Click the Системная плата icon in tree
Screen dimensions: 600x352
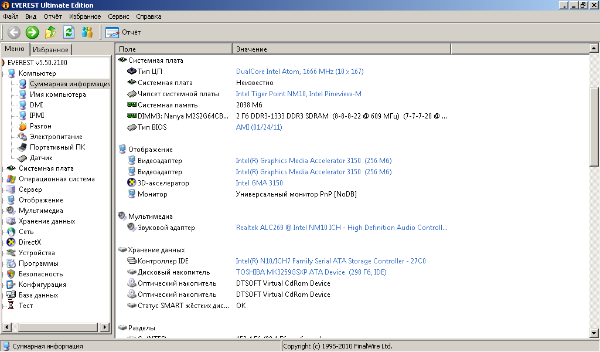pyautogui.click(x=12, y=168)
